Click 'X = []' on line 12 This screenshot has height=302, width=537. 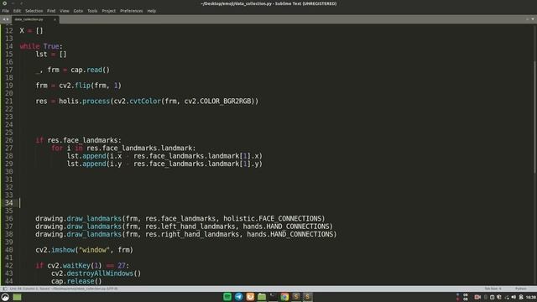coord(32,31)
